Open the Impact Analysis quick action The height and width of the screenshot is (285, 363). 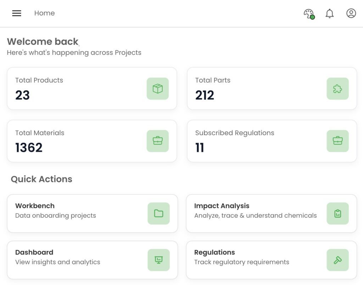222,206
